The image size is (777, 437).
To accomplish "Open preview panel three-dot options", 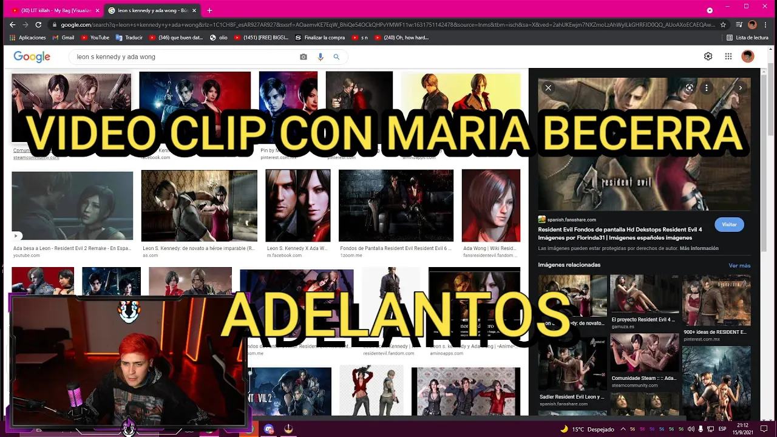I will (707, 88).
